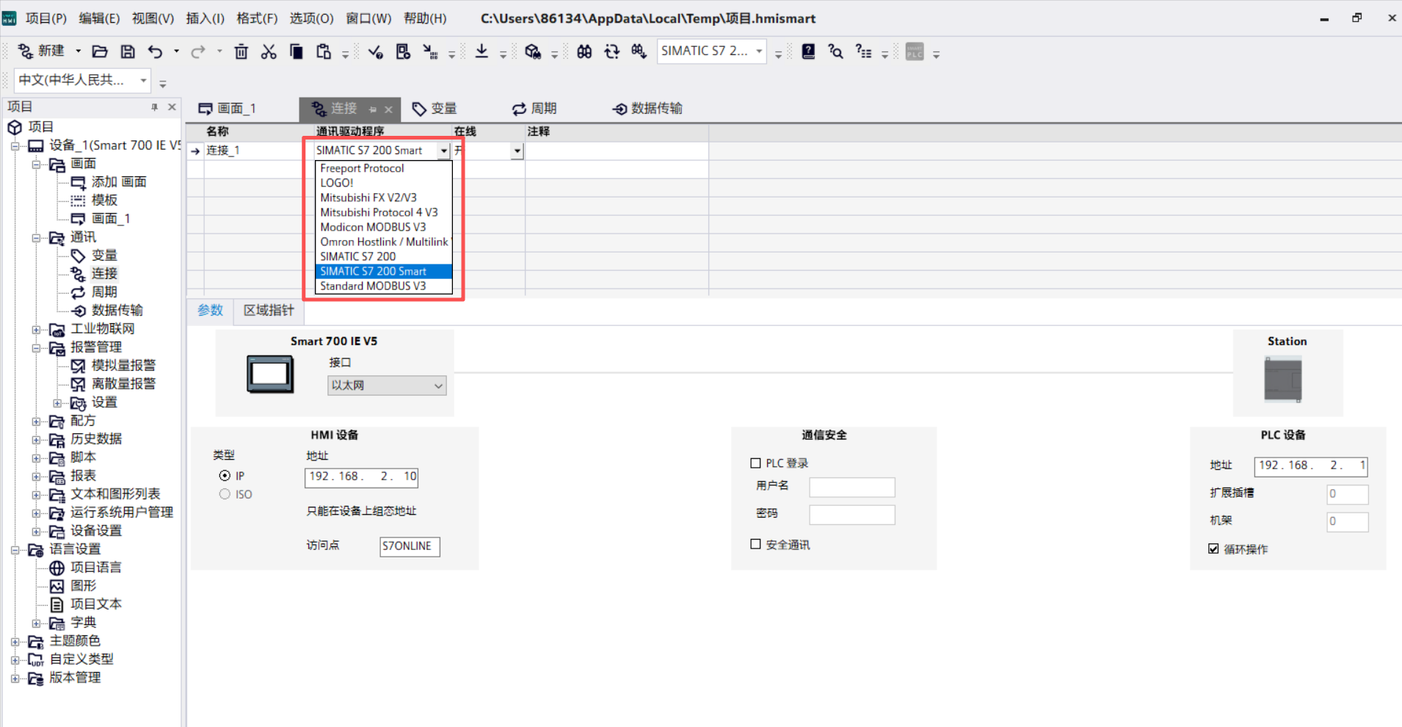Viewport: 1402px width, 727px height.
Task: Click the 新建 new project button
Action: [42, 51]
